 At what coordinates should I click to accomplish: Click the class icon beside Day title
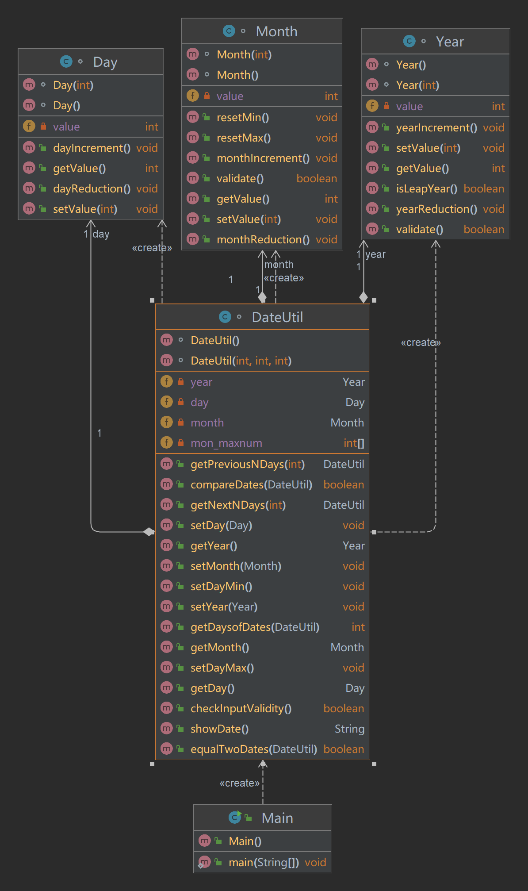coord(66,61)
